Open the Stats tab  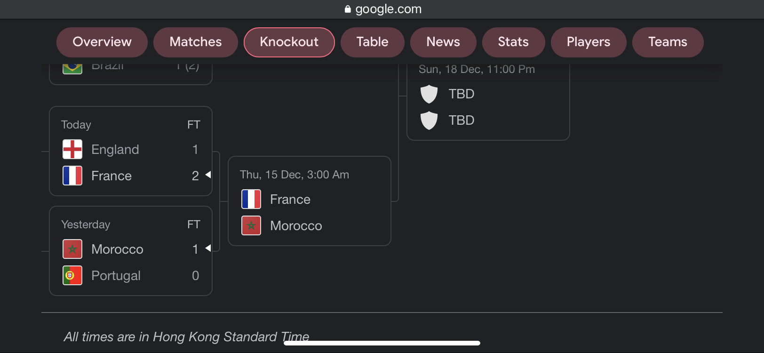pos(513,42)
